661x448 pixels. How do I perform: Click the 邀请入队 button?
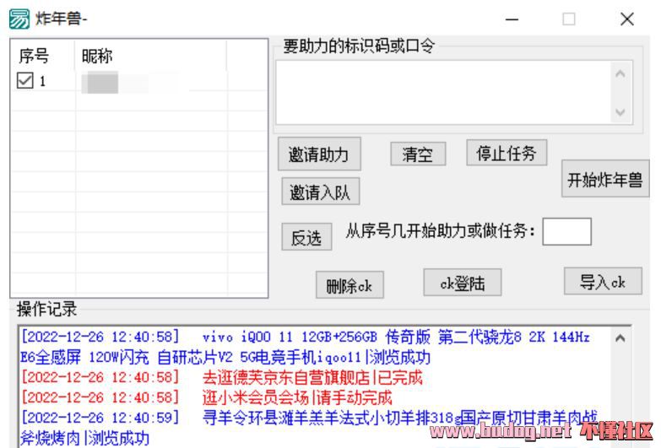pyautogui.click(x=319, y=192)
